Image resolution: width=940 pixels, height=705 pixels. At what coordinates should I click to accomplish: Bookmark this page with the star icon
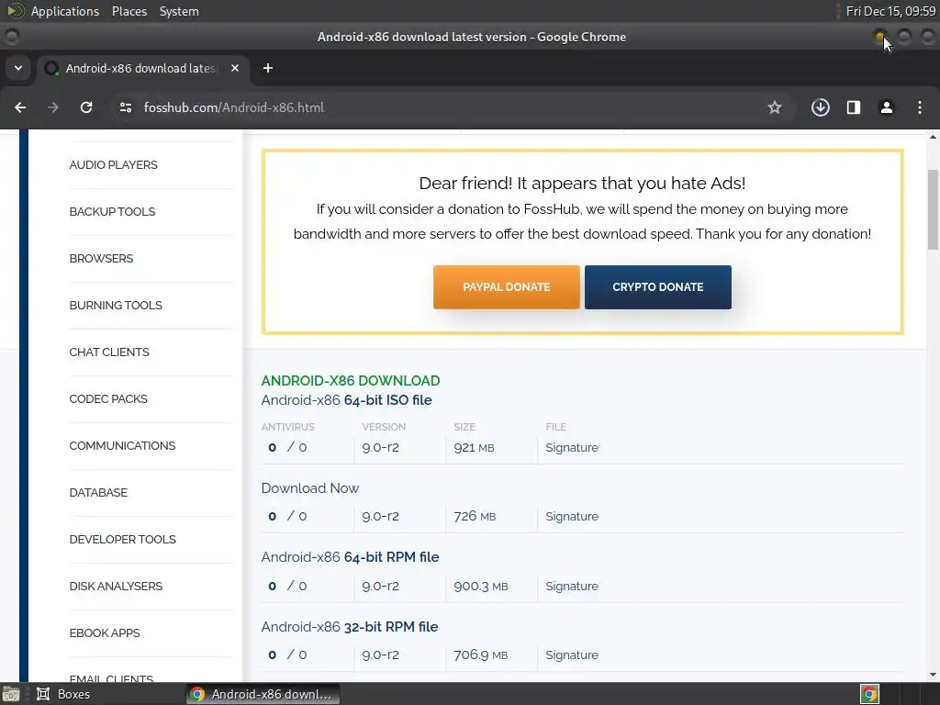tap(775, 107)
